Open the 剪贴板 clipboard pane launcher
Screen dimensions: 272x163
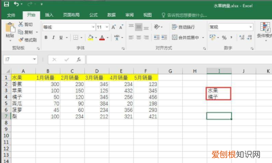(x=38, y=48)
